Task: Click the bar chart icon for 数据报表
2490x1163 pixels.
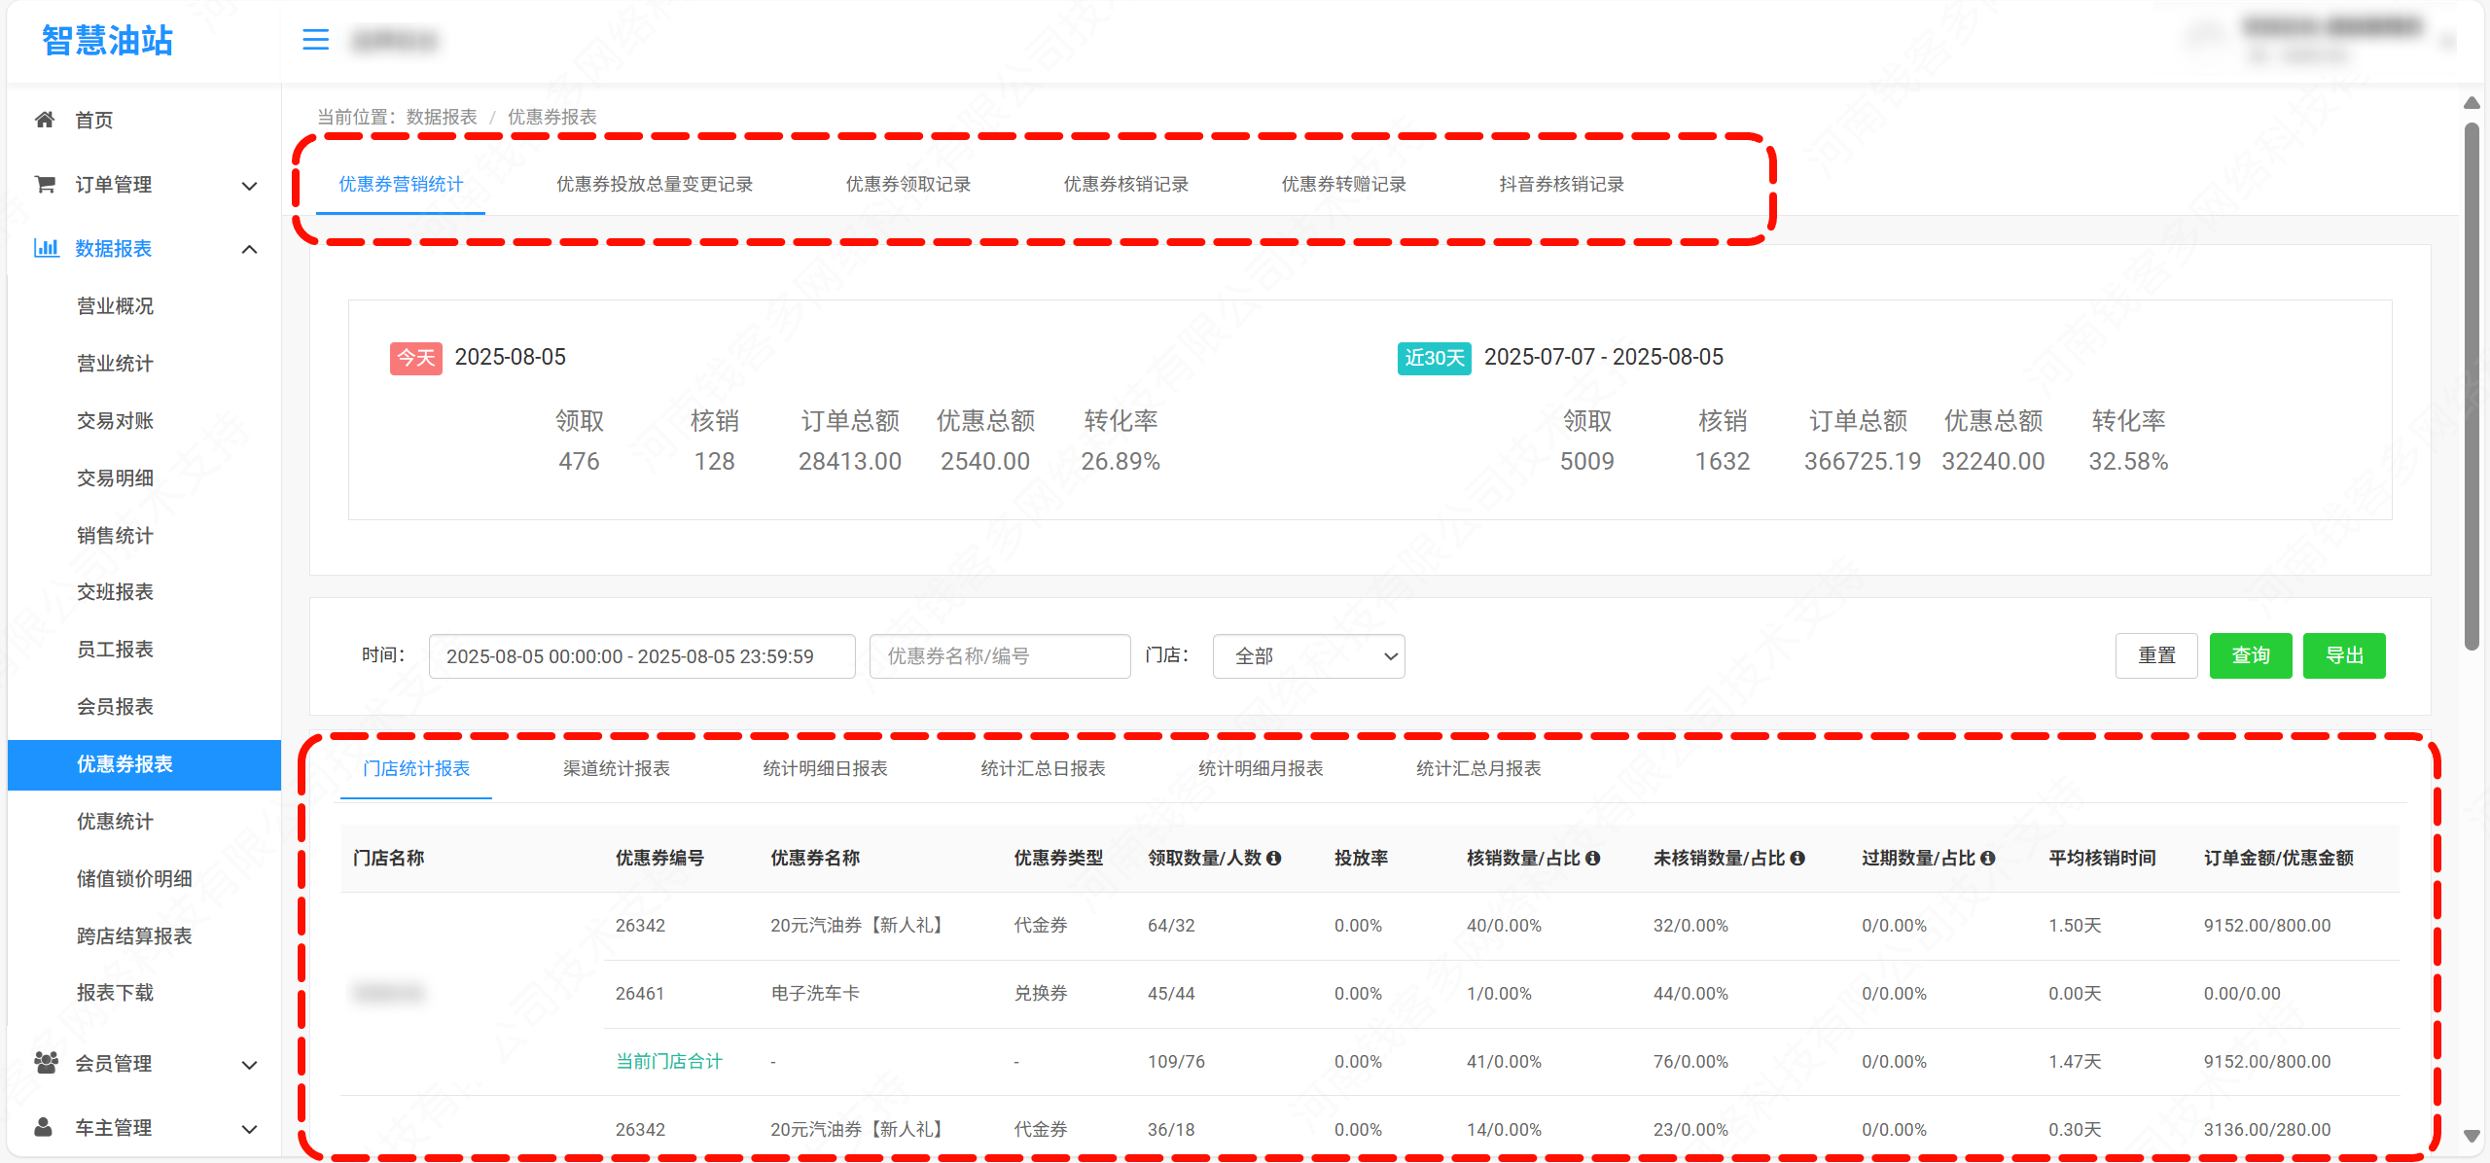Action: (x=46, y=248)
